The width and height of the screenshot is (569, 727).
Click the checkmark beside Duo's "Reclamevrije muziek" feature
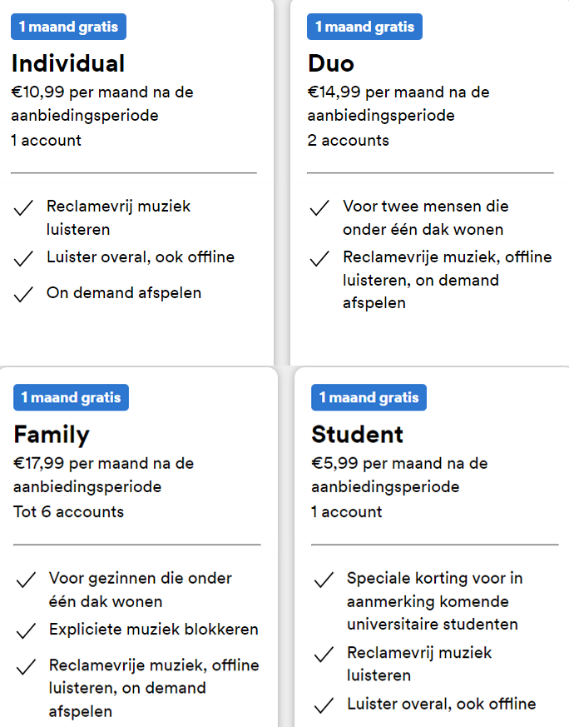[319, 258]
